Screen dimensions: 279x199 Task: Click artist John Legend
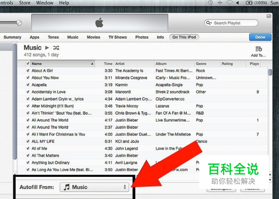(127, 148)
